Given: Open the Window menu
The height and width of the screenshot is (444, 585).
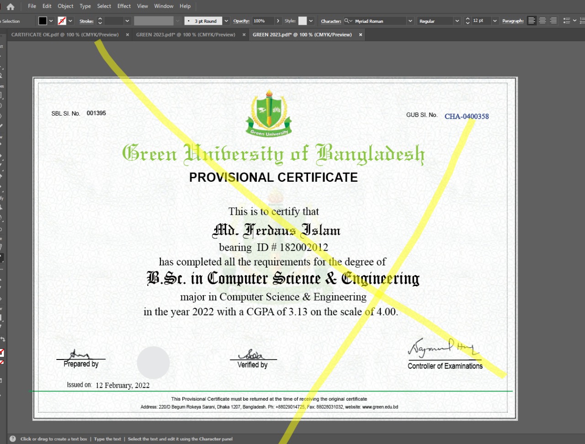Looking at the screenshot, I should pyautogui.click(x=164, y=6).
